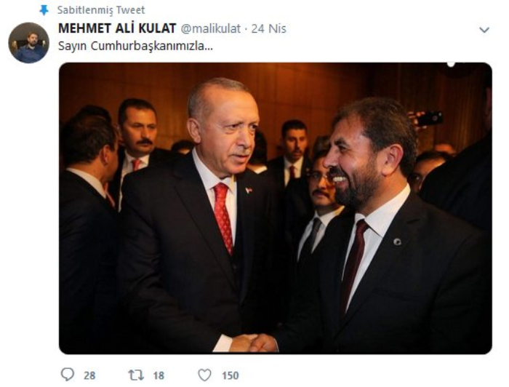Screen dimensions: 509x387
Task: Like the tweet with the heart icon
Action: coord(204,375)
